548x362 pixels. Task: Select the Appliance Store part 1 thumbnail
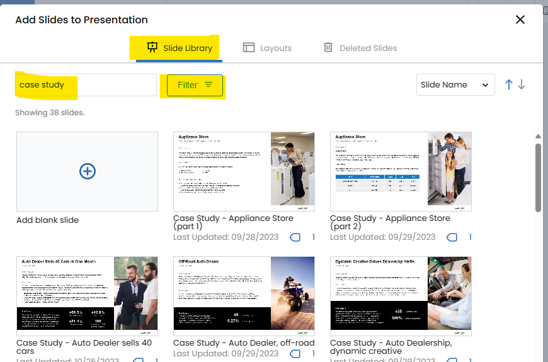pos(244,171)
